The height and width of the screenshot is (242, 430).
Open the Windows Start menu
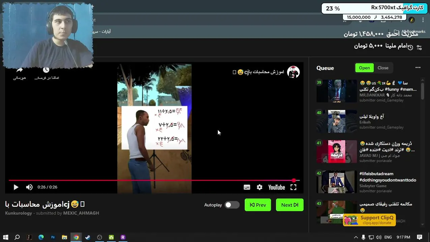(x=5, y=237)
